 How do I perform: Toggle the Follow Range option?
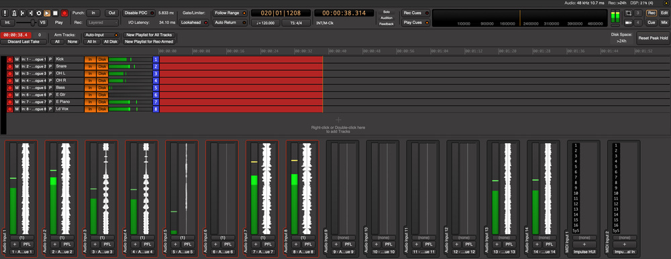[229, 13]
